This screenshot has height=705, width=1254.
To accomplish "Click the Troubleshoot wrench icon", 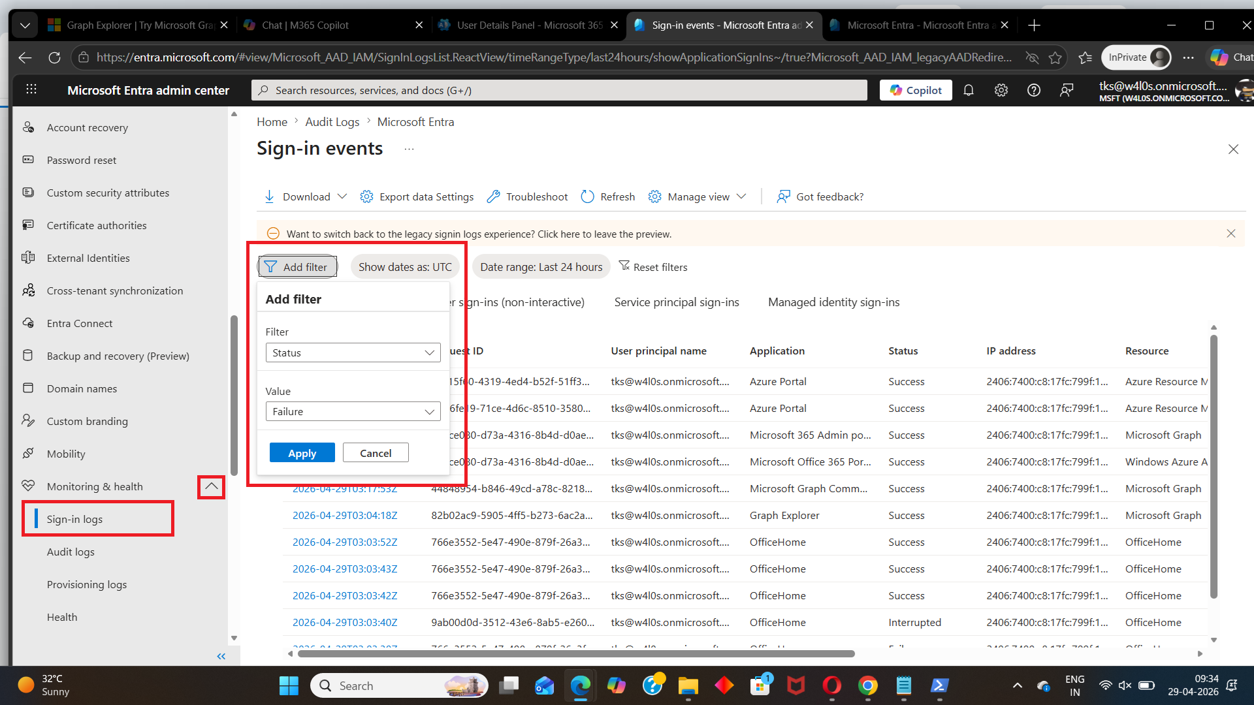I will [494, 196].
